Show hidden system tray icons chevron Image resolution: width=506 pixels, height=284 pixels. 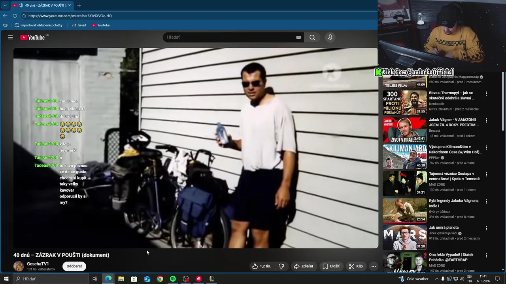436,279
